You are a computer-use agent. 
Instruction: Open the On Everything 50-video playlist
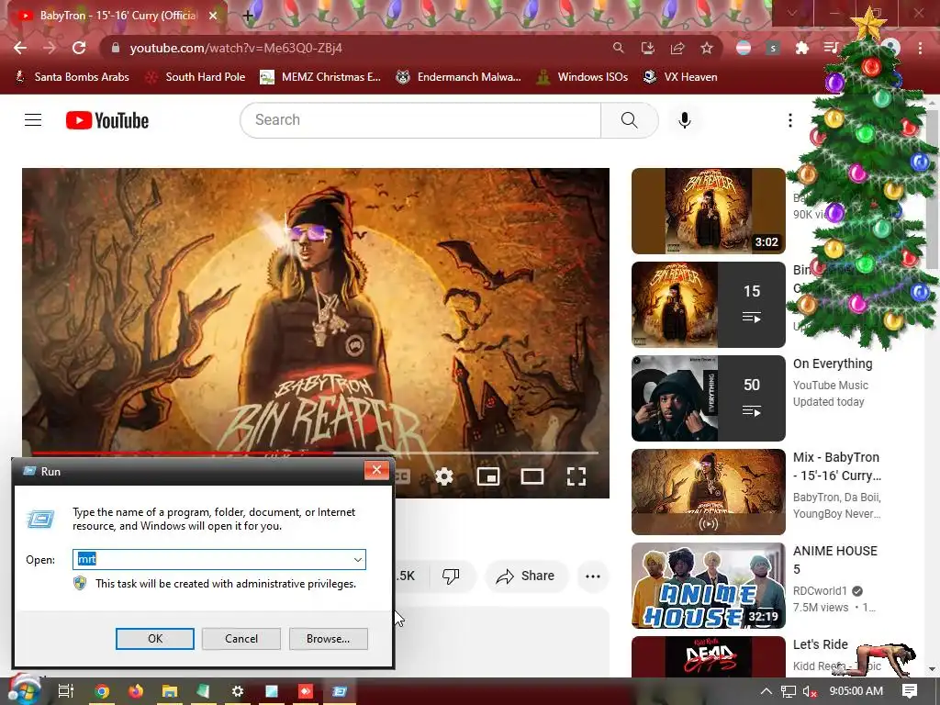click(708, 398)
